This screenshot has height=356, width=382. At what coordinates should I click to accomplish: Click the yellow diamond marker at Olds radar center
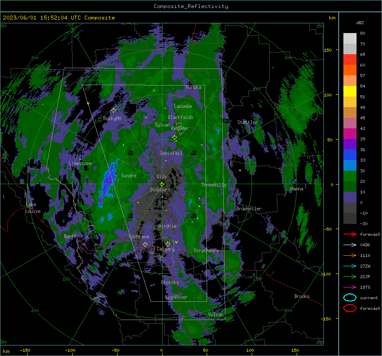coord(162,185)
